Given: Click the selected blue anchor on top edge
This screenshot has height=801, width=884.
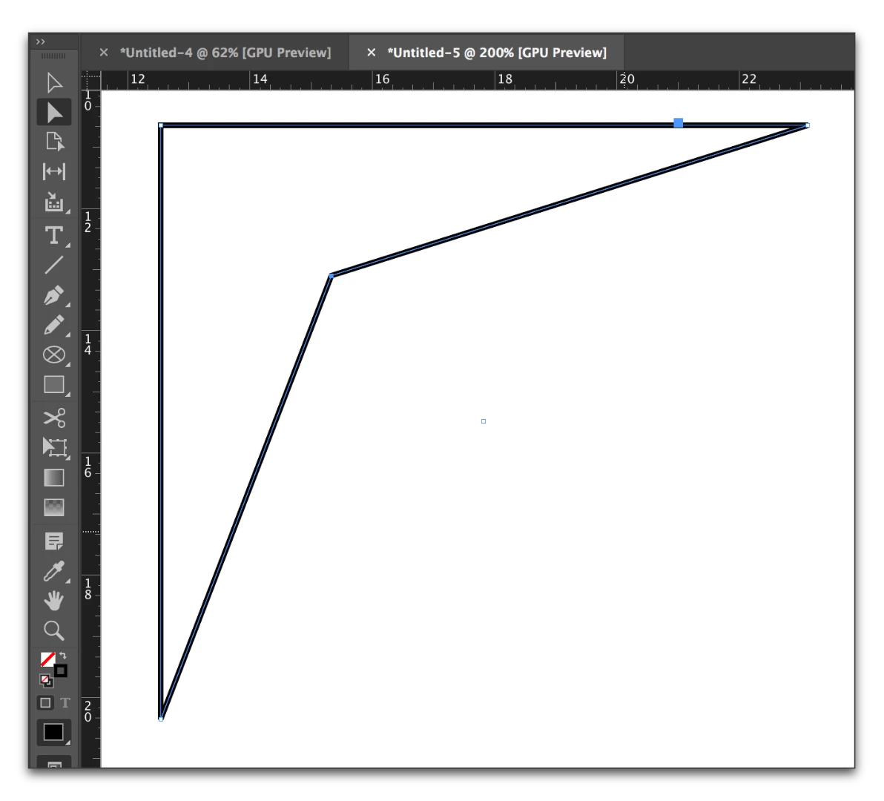Looking at the screenshot, I should point(679,123).
